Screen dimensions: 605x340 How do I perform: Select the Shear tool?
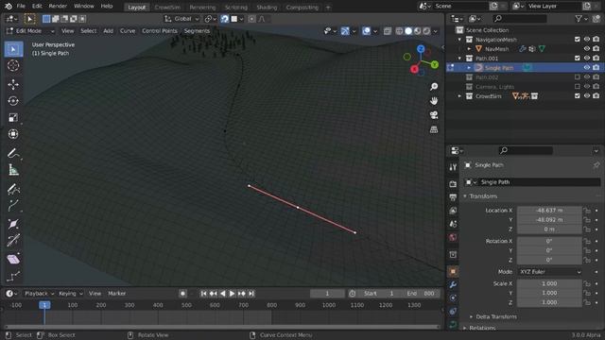[13, 259]
